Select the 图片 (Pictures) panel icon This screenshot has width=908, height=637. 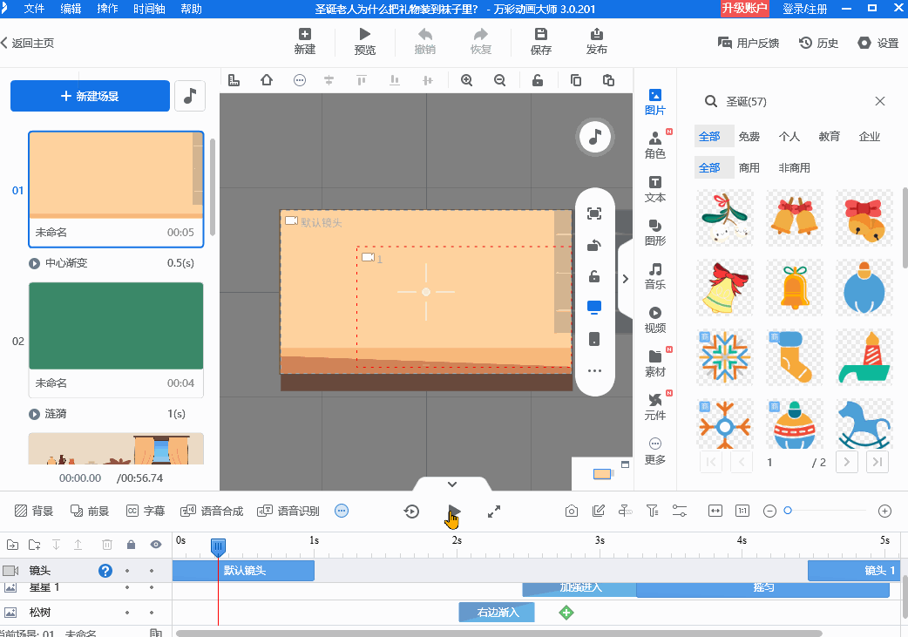[655, 103]
